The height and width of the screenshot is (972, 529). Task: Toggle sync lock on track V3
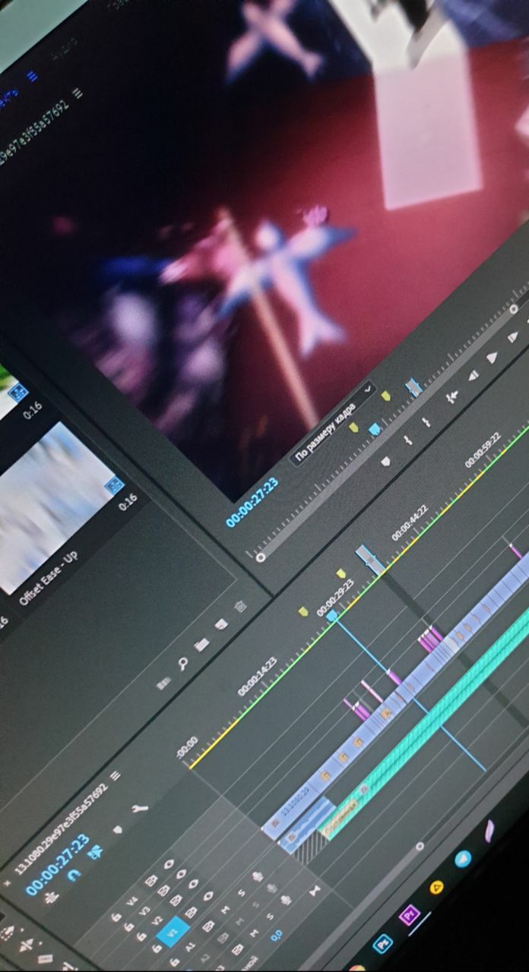(163, 891)
